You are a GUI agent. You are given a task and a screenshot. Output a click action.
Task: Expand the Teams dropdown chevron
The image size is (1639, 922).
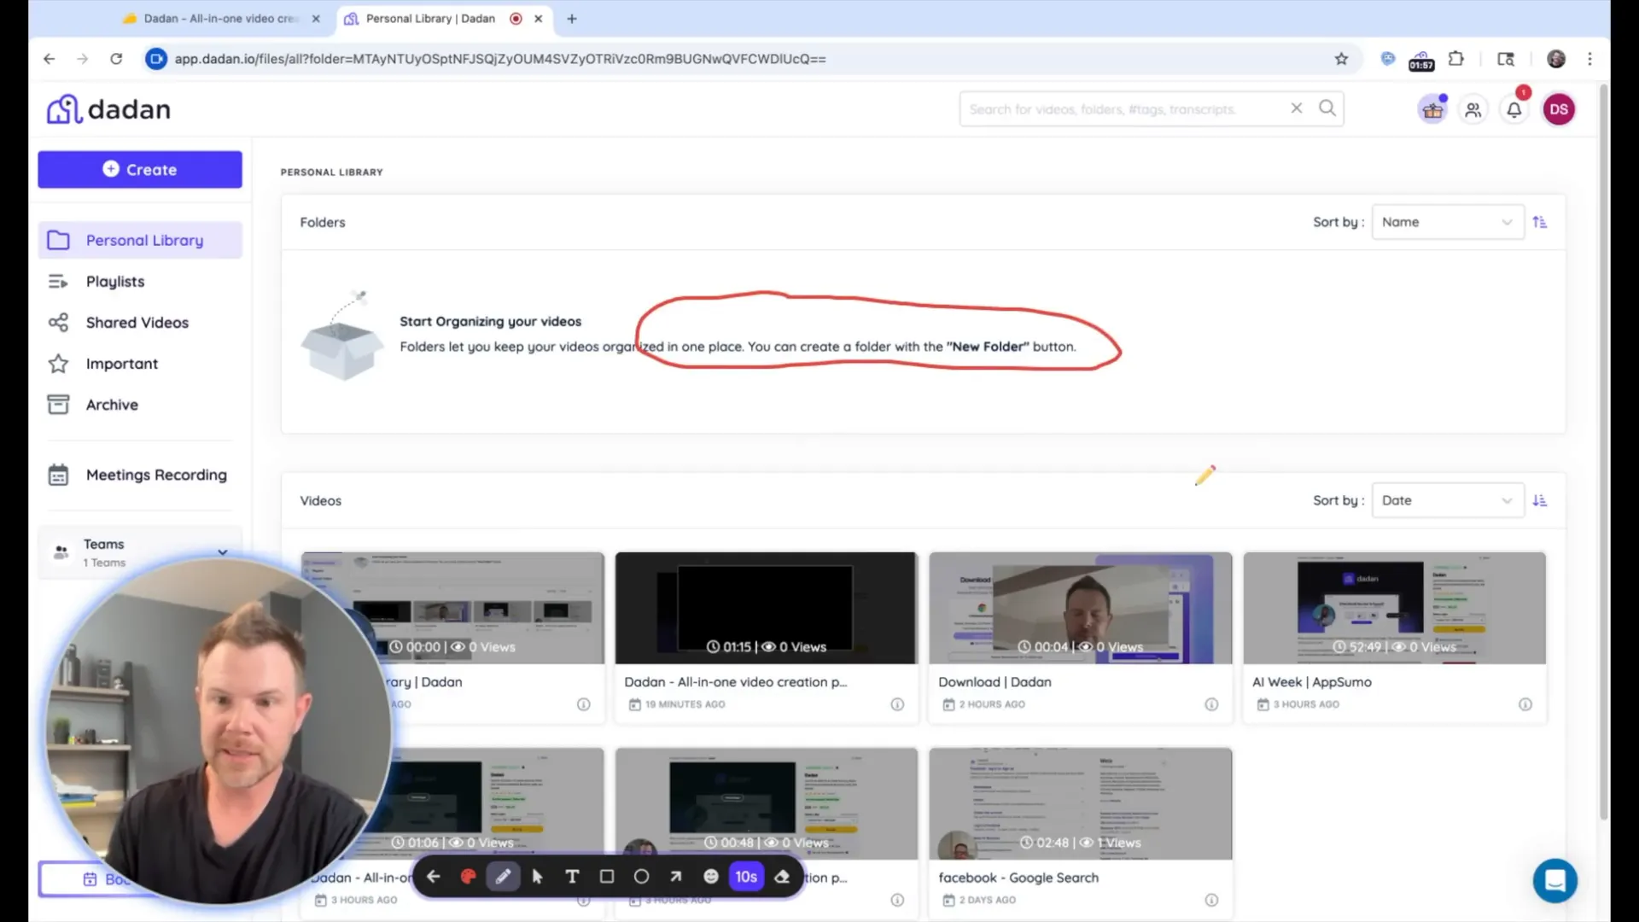(223, 552)
